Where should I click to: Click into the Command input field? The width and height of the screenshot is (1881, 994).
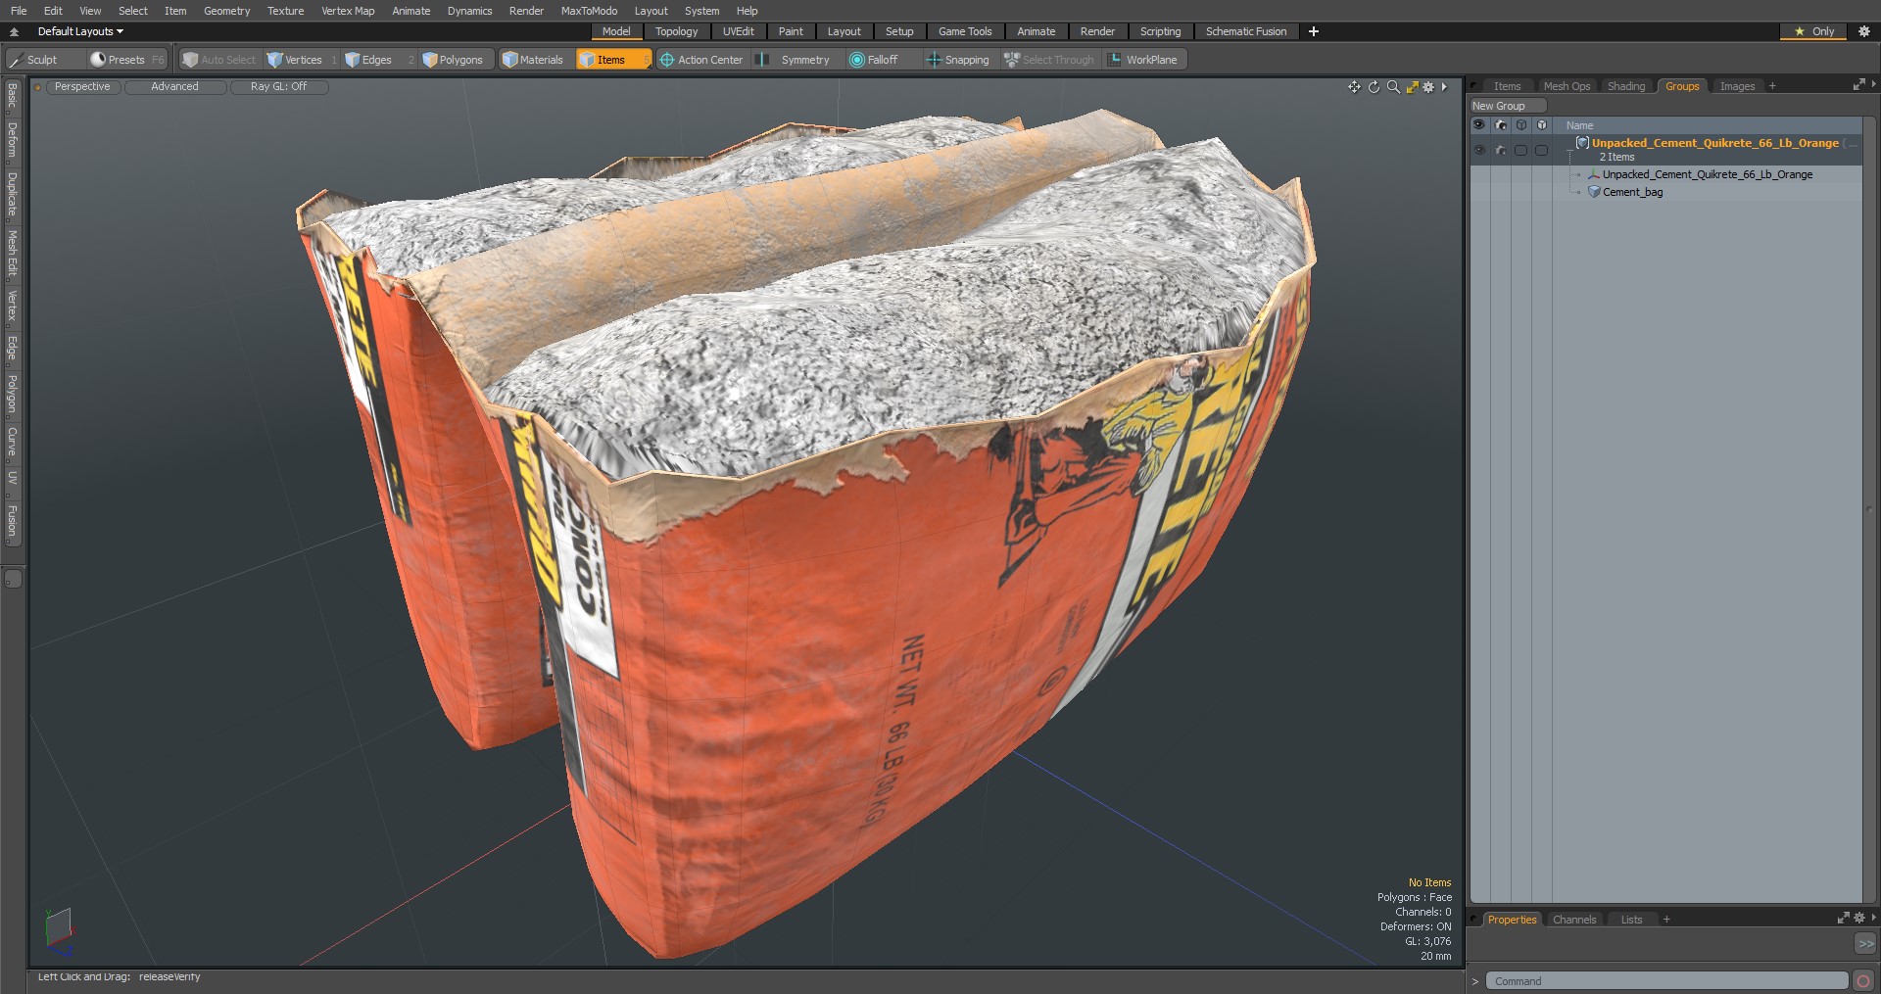(x=1666, y=981)
